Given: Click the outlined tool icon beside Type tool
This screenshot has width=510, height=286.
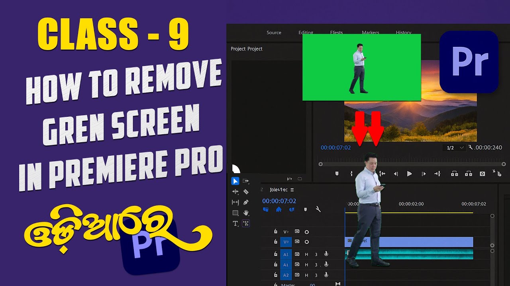Looking at the screenshot, I should [x=246, y=224].
